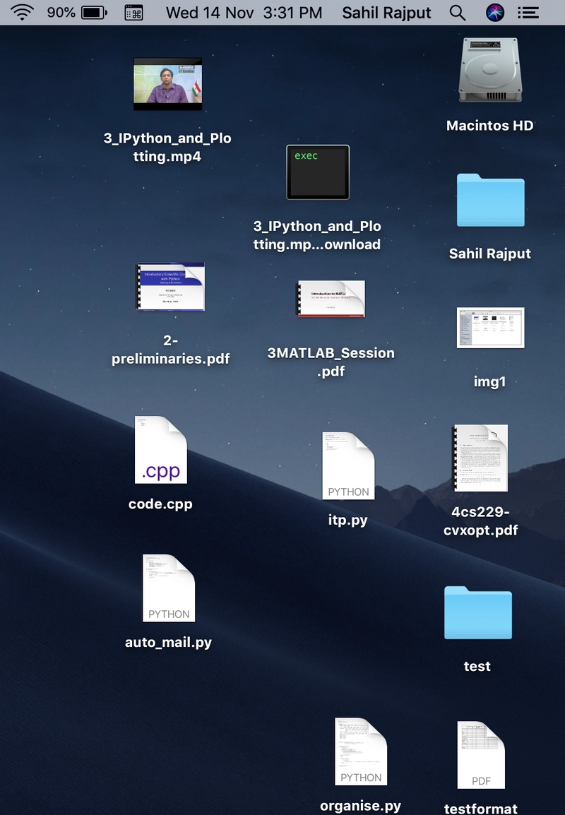Select the 3MATLAB_Session.pdf file icon

click(331, 298)
